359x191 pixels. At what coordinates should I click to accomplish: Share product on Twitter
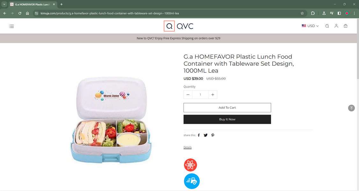point(206,135)
